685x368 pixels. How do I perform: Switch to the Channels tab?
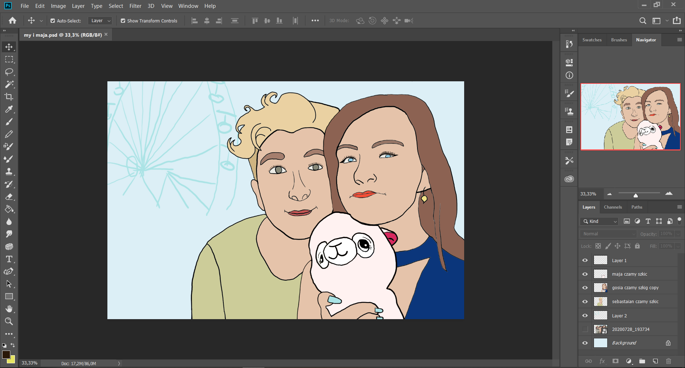(x=613, y=207)
